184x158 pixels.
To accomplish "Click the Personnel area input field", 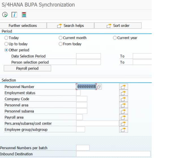I will pyautogui.click(x=82, y=105).
